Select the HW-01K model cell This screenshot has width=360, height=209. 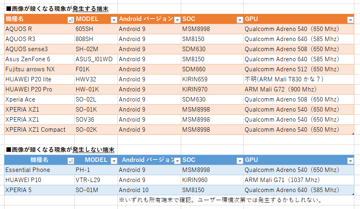click(96, 90)
